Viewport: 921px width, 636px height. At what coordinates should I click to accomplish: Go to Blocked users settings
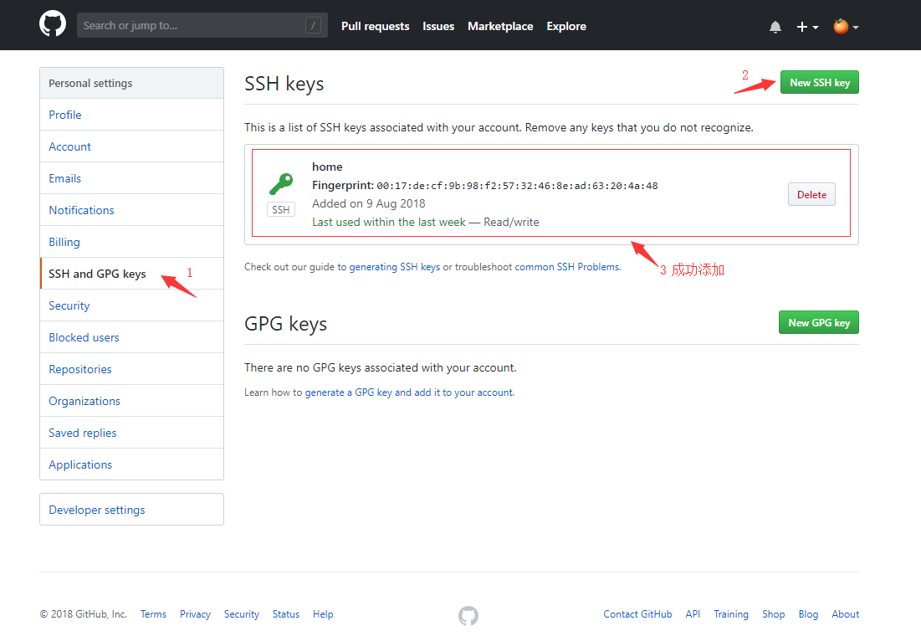click(x=84, y=337)
